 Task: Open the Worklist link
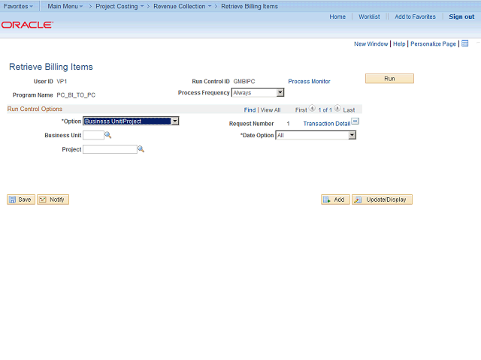(x=369, y=16)
